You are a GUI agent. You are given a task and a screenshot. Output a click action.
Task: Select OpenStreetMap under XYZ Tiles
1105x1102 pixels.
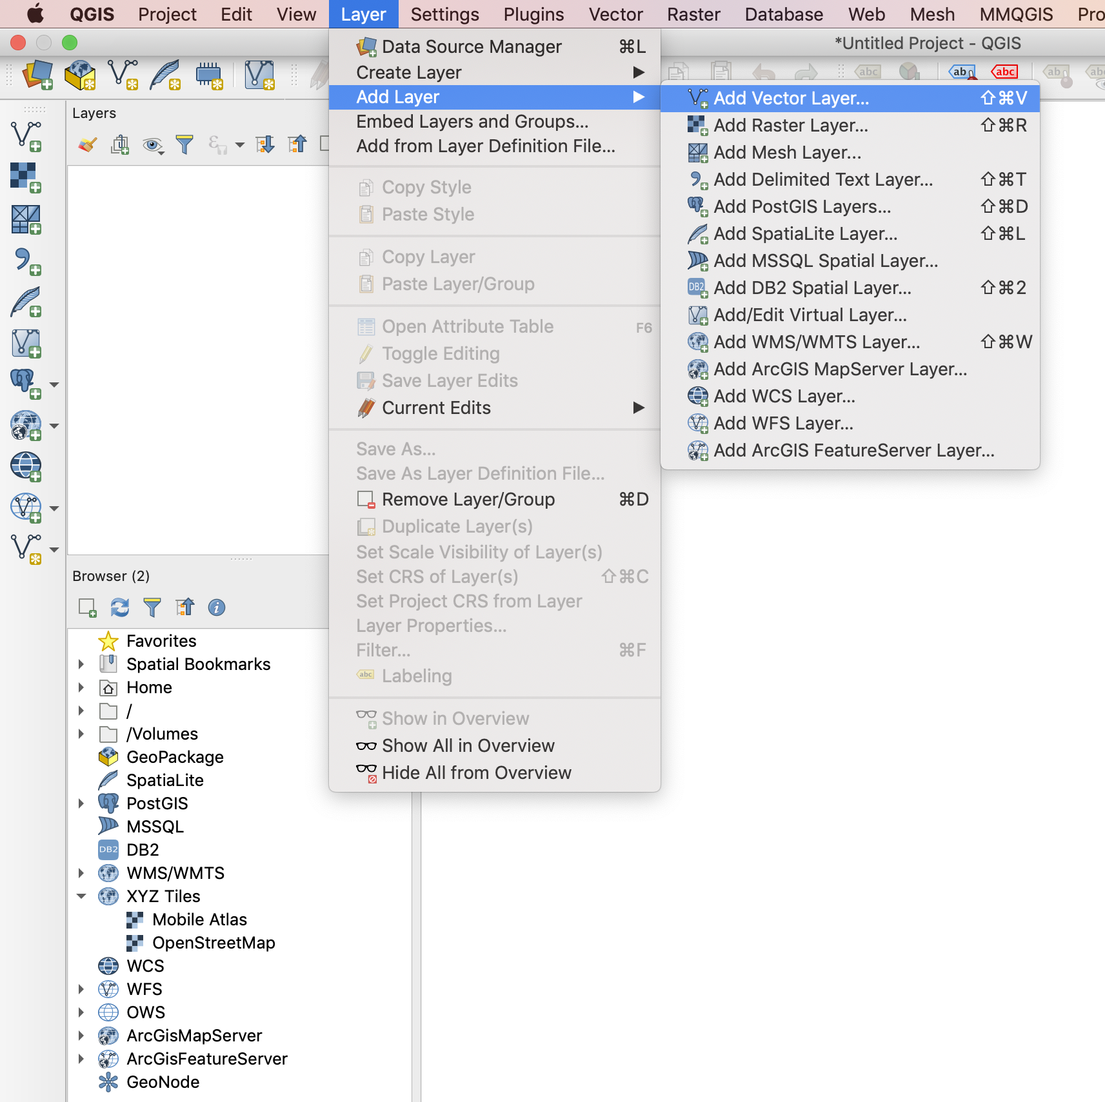[214, 943]
